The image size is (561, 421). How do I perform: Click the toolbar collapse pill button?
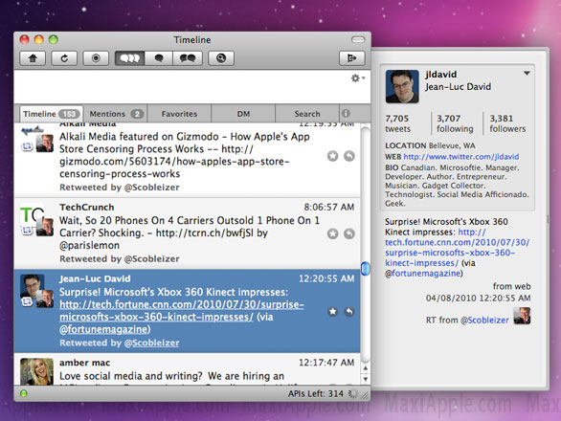pos(358,39)
